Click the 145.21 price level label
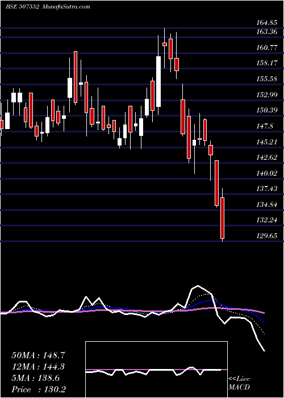The image size is (284, 398). pyautogui.click(x=267, y=142)
